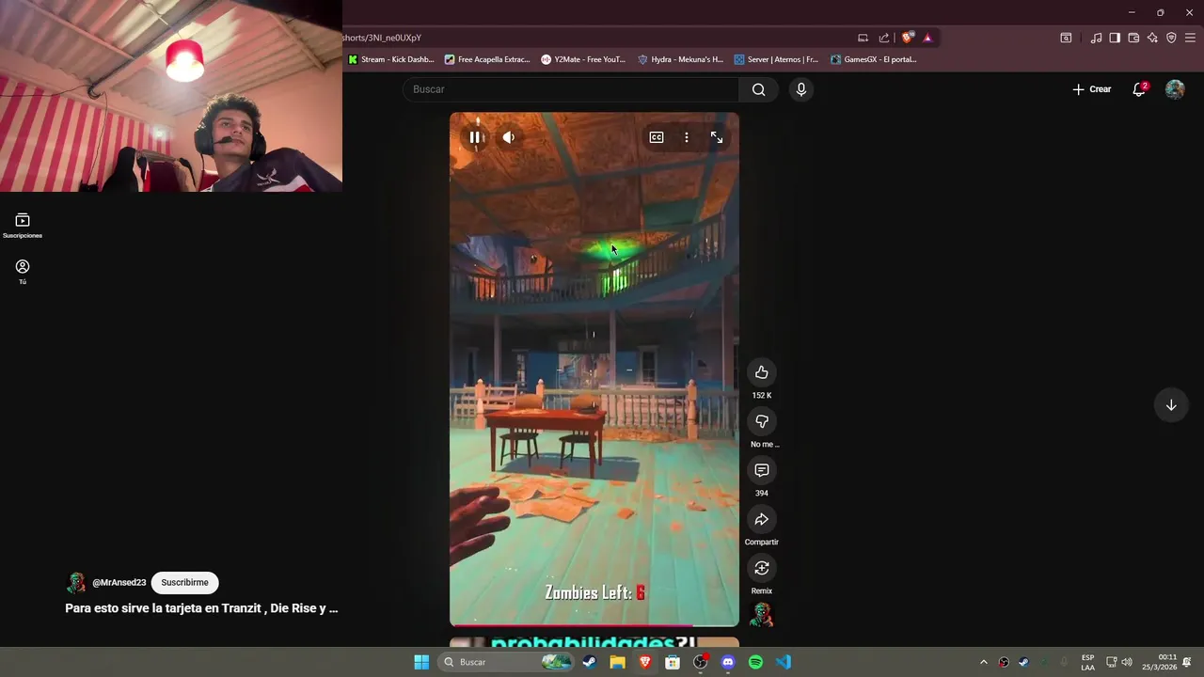
Task: Open MrAnsed23 channel avatar
Action: [x=76, y=583]
